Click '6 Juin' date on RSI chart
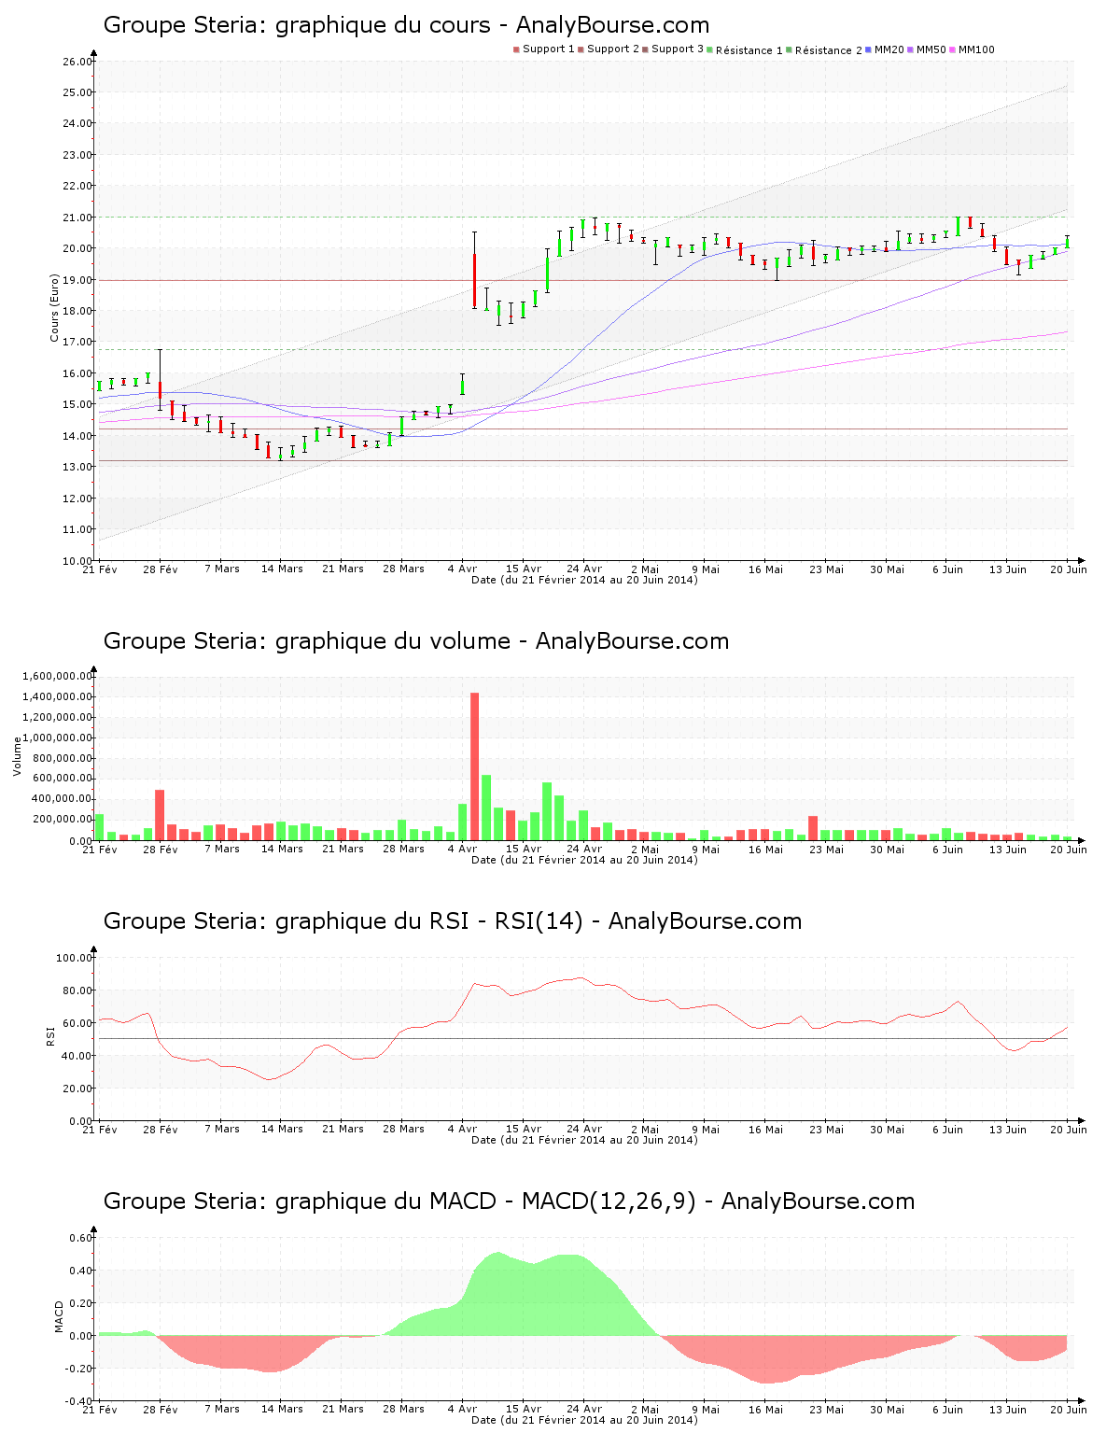The image size is (1120, 1447). [x=947, y=1130]
